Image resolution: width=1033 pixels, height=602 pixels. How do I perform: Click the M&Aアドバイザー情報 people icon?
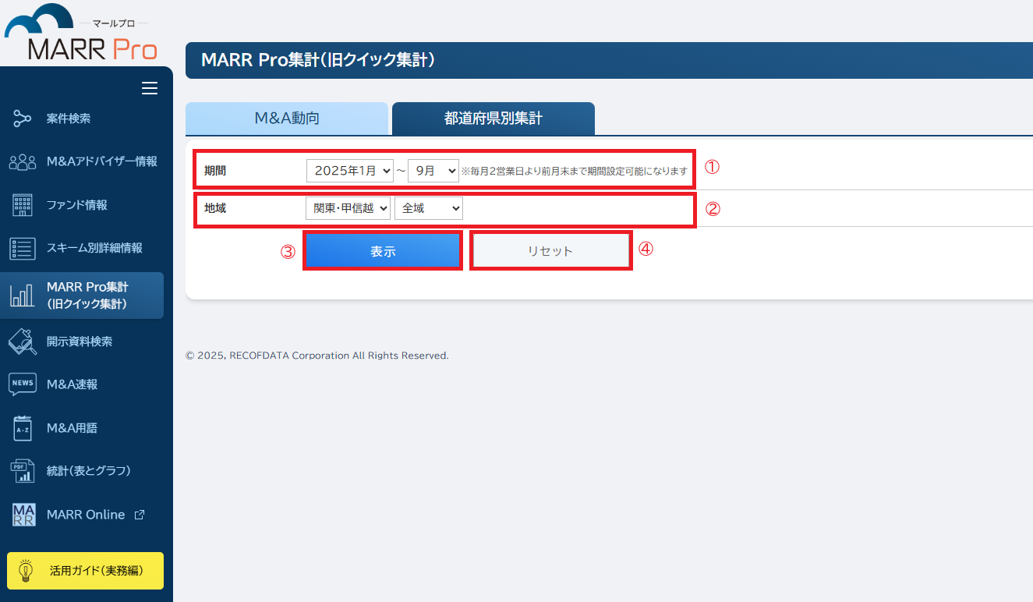pyautogui.click(x=22, y=162)
